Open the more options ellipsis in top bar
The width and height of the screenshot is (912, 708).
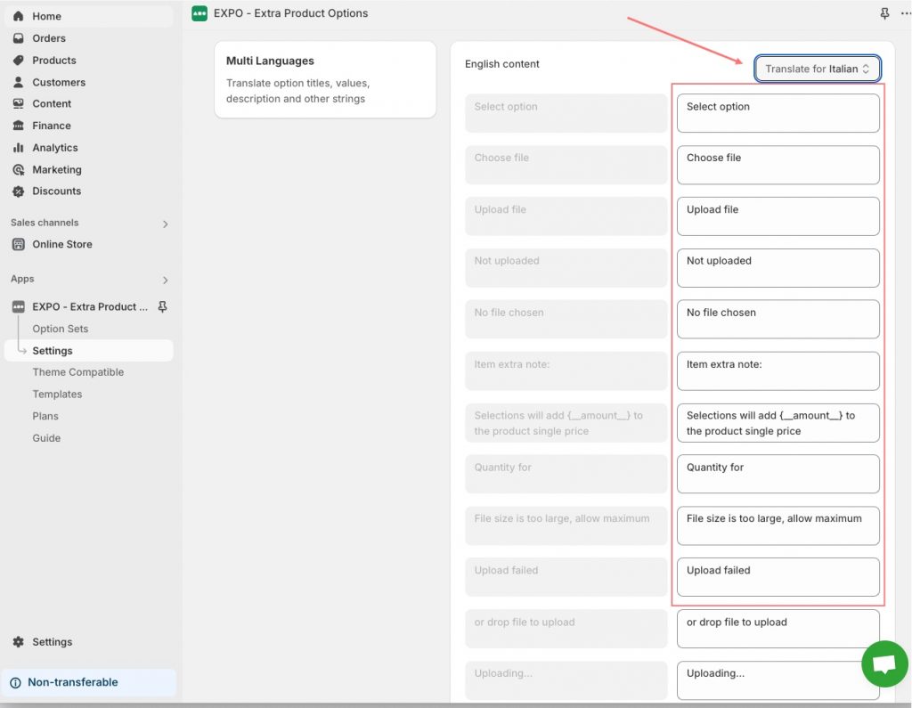[x=906, y=13]
